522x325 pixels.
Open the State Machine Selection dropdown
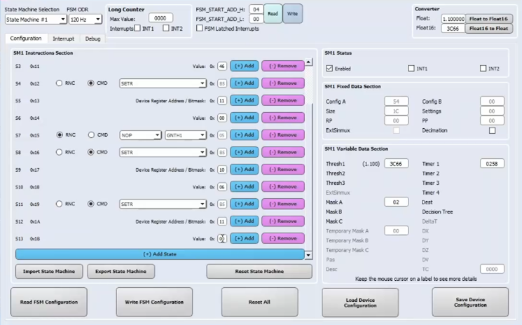[x=36, y=20]
